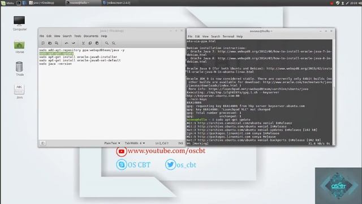
Task: Minimize the editor window
Action: click(171, 31)
